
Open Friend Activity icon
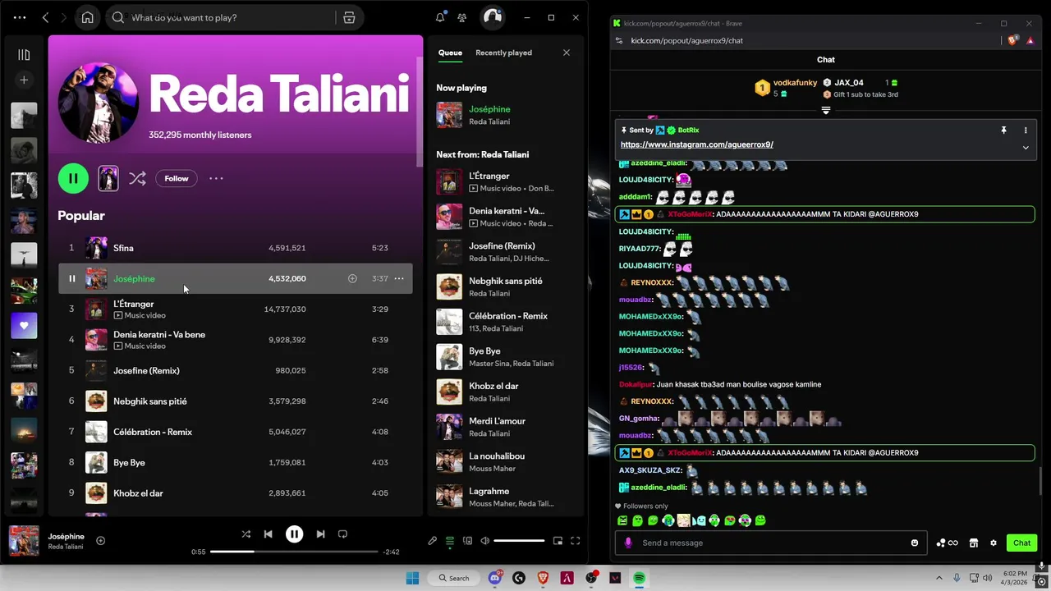click(462, 17)
